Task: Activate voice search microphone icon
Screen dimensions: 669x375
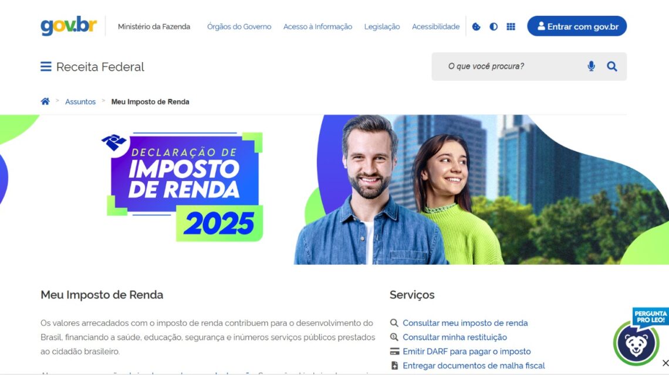Action: click(x=591, y=66)
